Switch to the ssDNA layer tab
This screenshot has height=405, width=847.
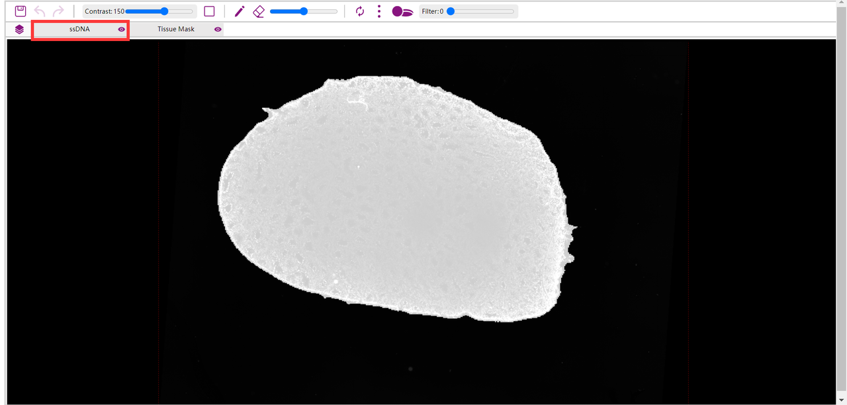click(79, 29)
